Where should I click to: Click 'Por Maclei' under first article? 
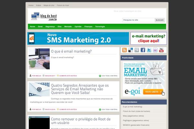tap(37, 76)
